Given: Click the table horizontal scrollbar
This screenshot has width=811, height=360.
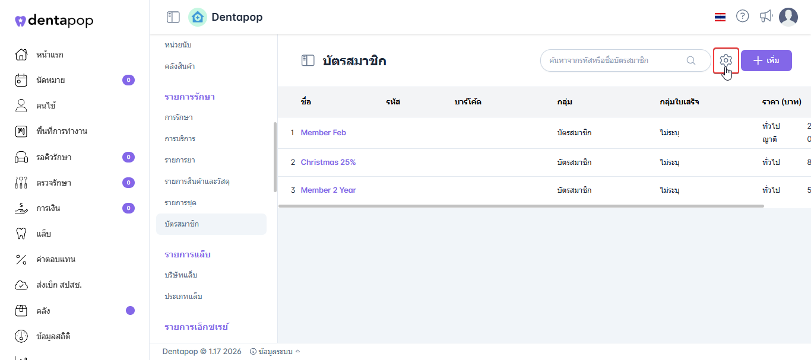Looking at the screenshot, I should click(x=521, y=206).
